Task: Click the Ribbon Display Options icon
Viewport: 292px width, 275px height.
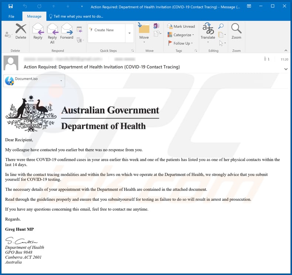Action: (x=249, y=6)
